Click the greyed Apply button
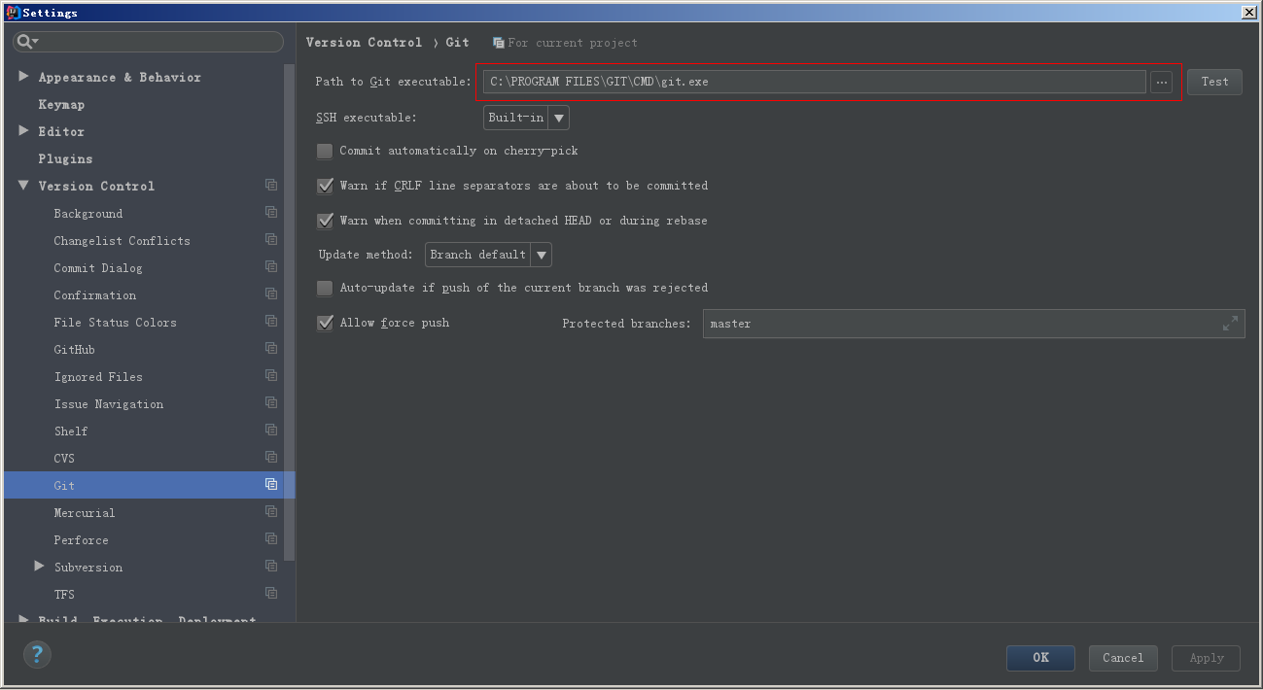 (x=1207, y=658)
